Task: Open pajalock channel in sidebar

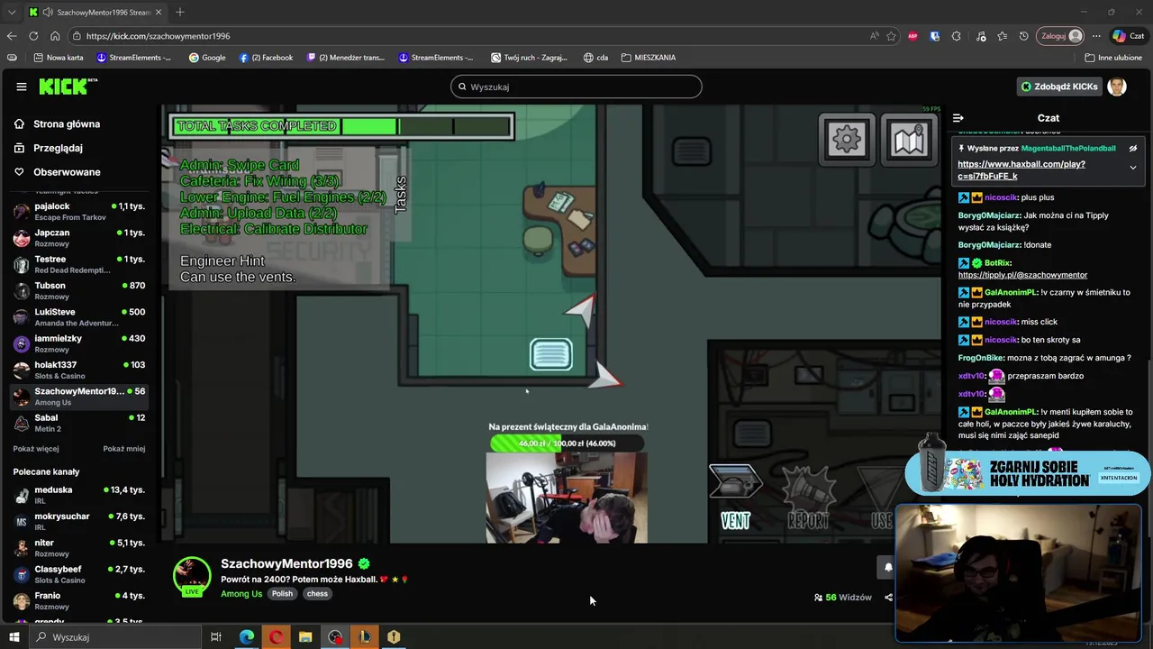Action: [79, 212]
